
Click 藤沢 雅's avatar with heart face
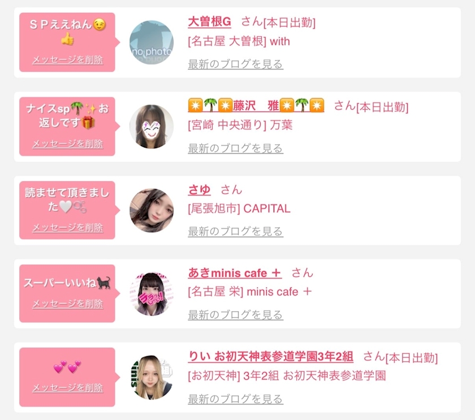point(152,127)
